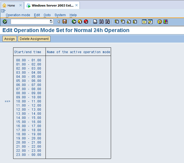Open Help via the question mark icon
Image resolution: width=184 pixels, height=163 pixels.
(x=160, y=22)
